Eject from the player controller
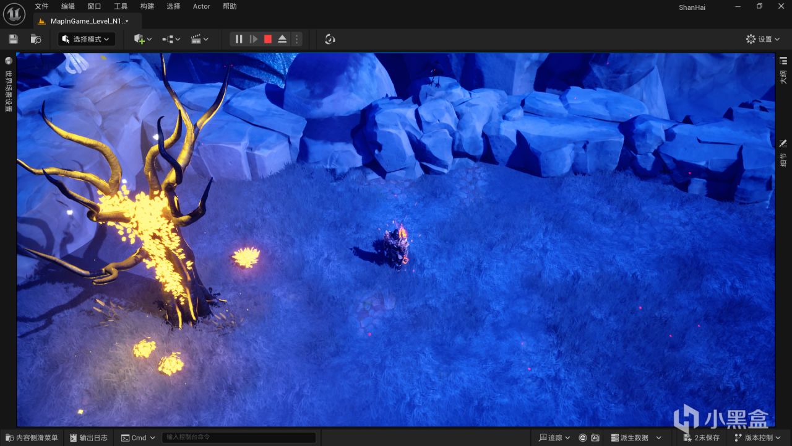The width and height of the screenshot is (792, 446). point(282,39)
